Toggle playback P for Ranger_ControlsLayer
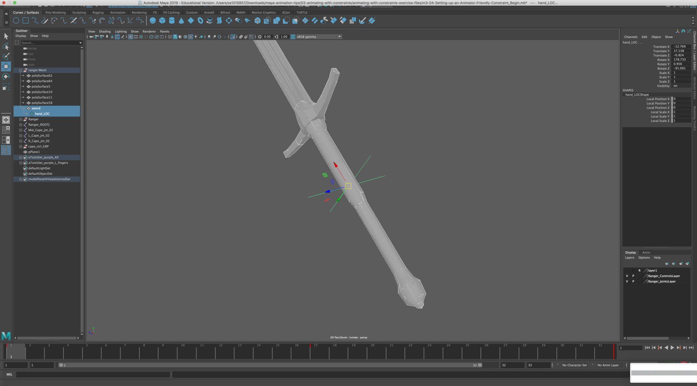The width and height of the screenshot is (697, 386). click(x=633, y=276)
